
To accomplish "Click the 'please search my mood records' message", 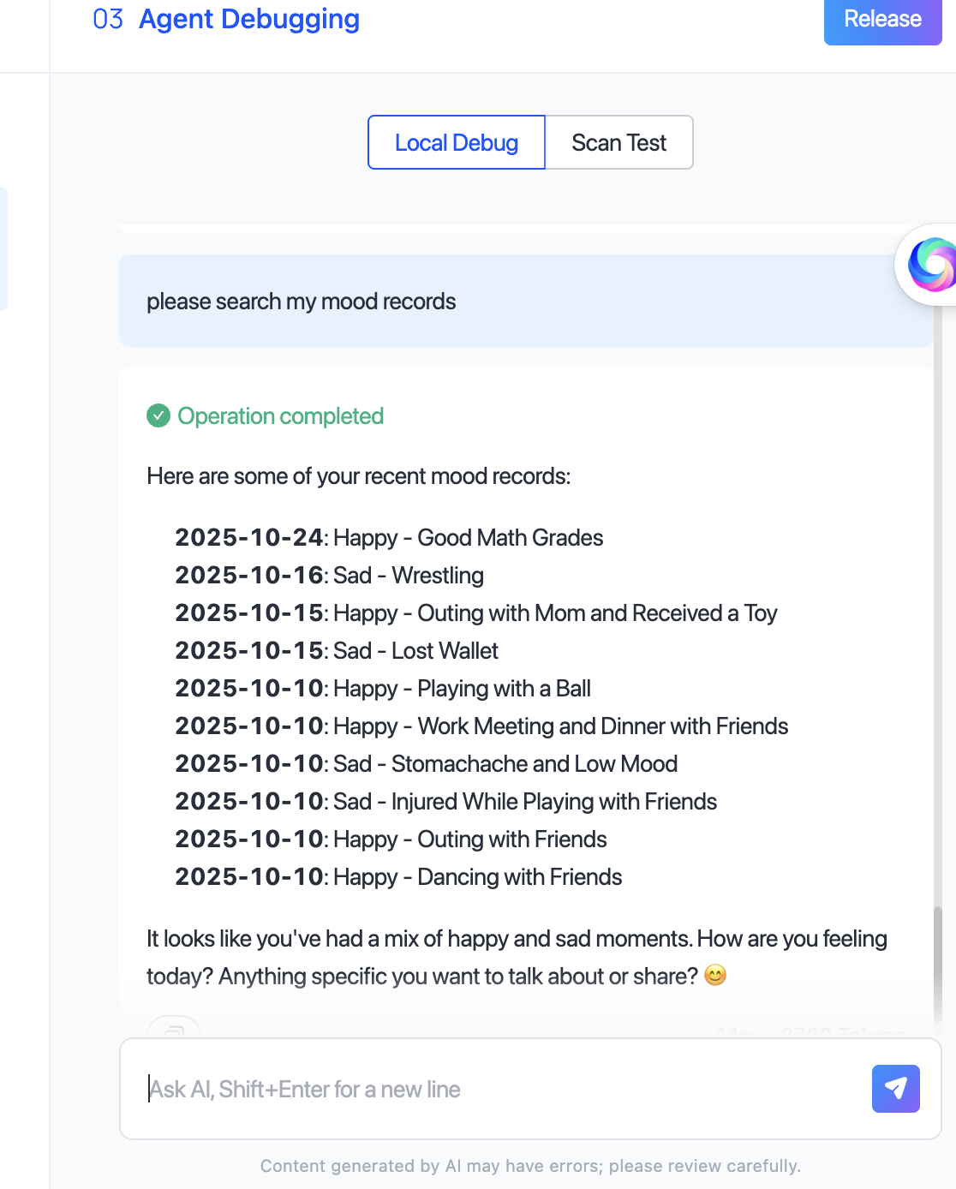I will (302, 302).
